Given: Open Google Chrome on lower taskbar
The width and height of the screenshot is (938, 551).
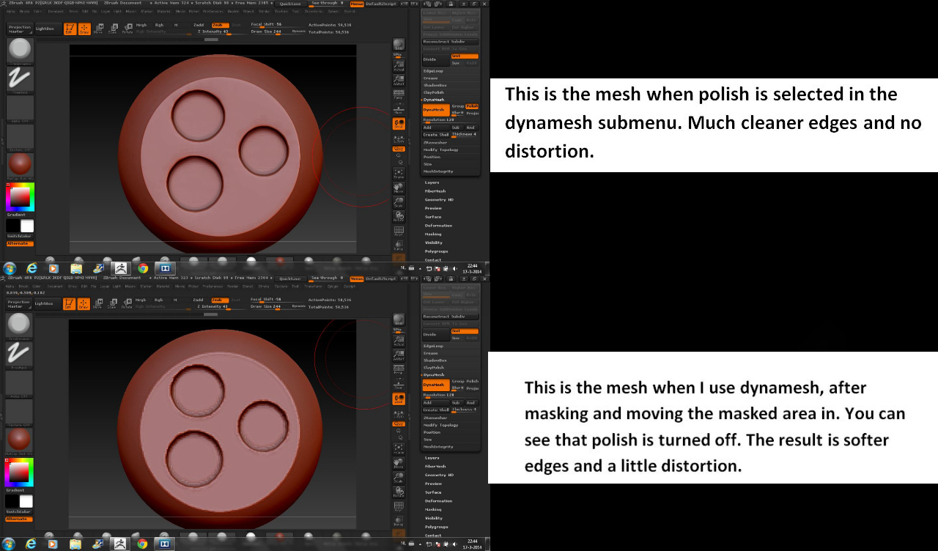Looking at the screenshot, I should 143,544.
